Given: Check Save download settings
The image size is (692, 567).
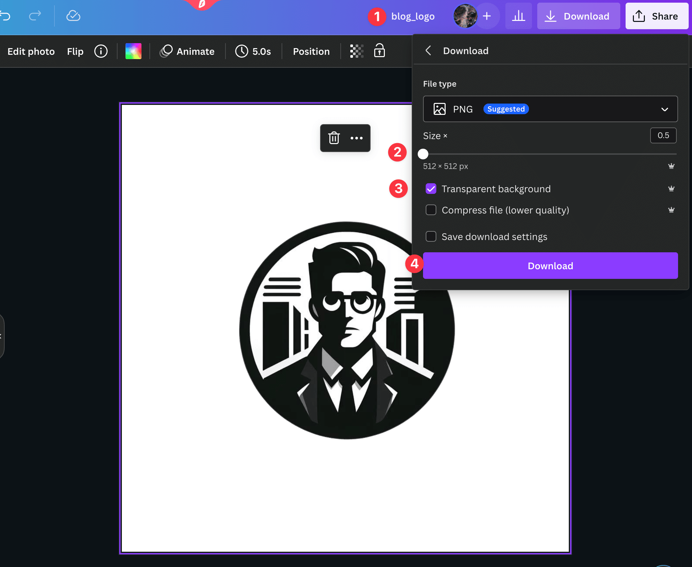Looking at the screenshot, I should (431, 237).
